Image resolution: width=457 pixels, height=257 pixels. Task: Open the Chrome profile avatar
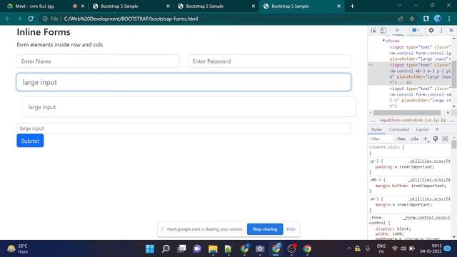click(x=437, y=19)
